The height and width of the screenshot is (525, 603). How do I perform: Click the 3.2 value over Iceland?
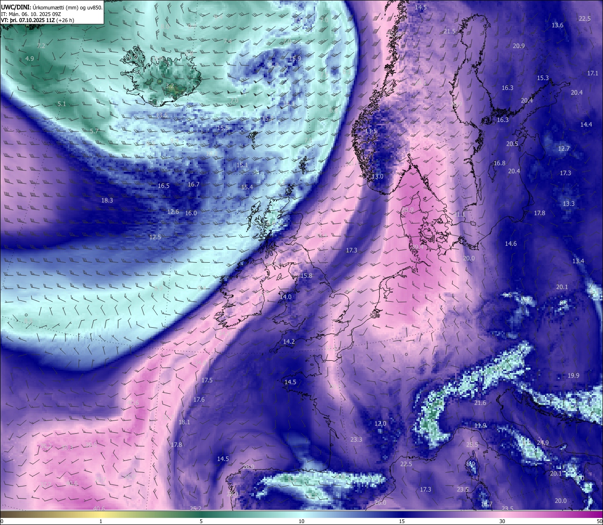point(170,86)
